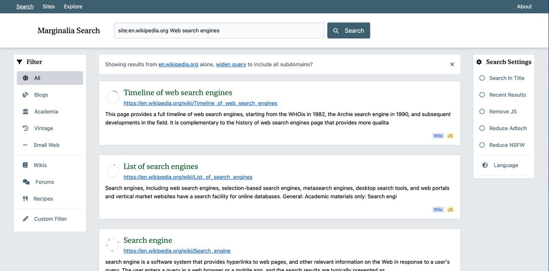Screen dimensions: 549x271
Task: Click the Wiki tag on List of search engines
Action: click(x=438, y=210)
